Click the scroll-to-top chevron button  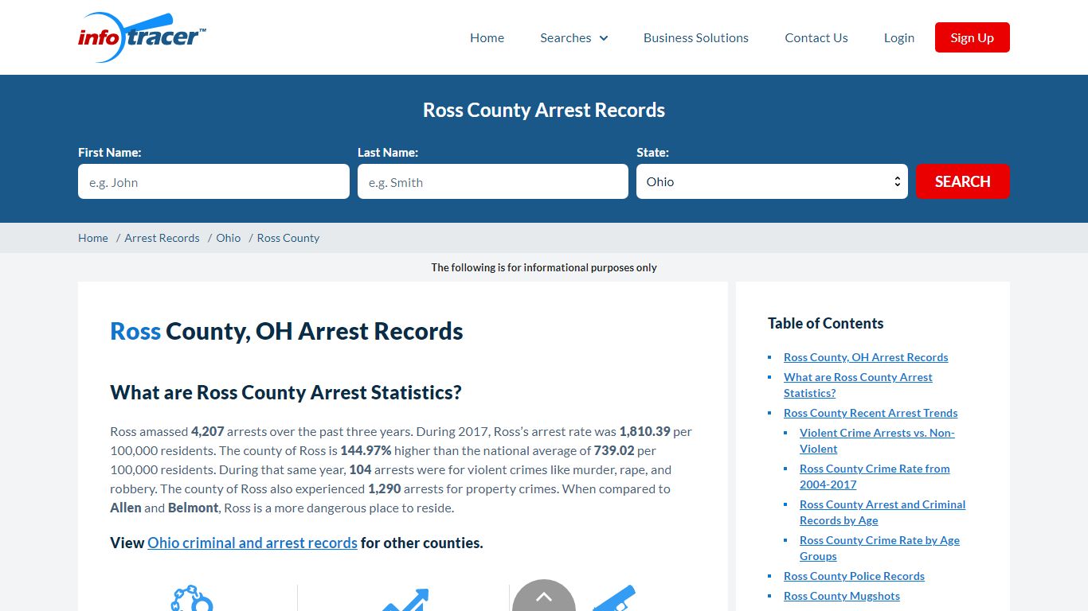point(544,596)
